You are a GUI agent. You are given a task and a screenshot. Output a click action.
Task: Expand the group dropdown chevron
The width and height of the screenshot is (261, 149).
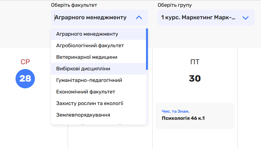click(245, 18)
